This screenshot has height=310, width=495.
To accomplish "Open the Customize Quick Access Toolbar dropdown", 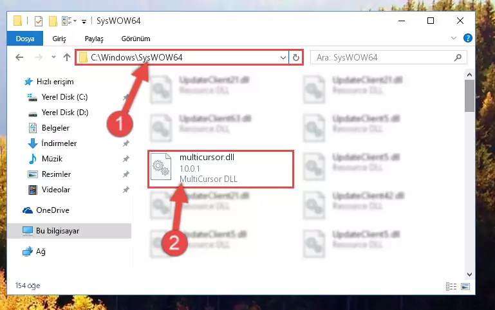I will [x=84, y=21].
